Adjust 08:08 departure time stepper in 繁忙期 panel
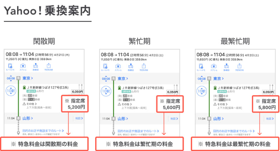Screen dimensions: 280x151 click(x=106, y=79)
